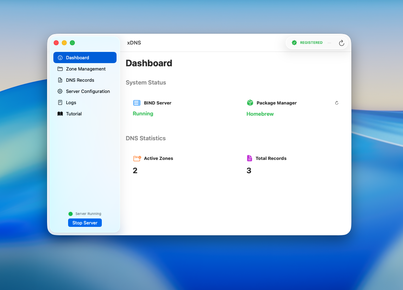Viewport: 403px width, 290px height.
Task: Click the DNS Records document icon
Action: tap(60, 80)
